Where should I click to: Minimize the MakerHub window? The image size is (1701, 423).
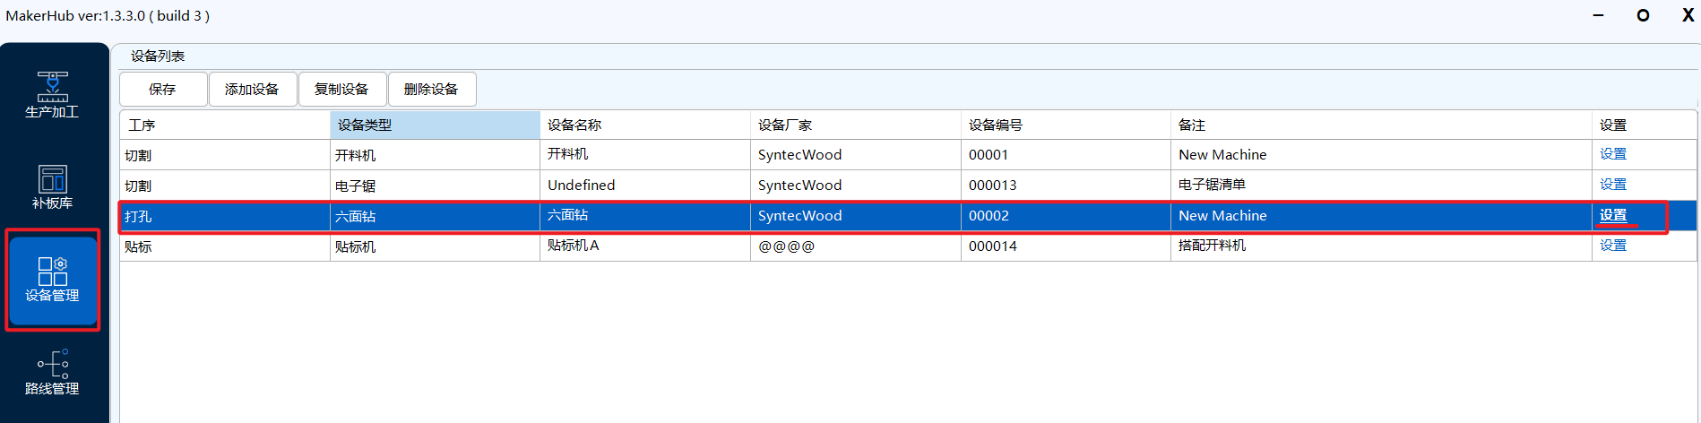pyautogui.click(x=1598, y=15)
